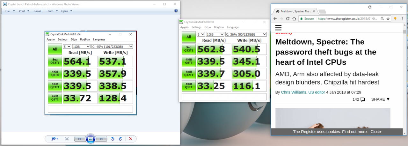Open Language menu in CrystalDiskMark window
Image resolution: width=408 pixels, height=146 pixels.
coord(233,27)
